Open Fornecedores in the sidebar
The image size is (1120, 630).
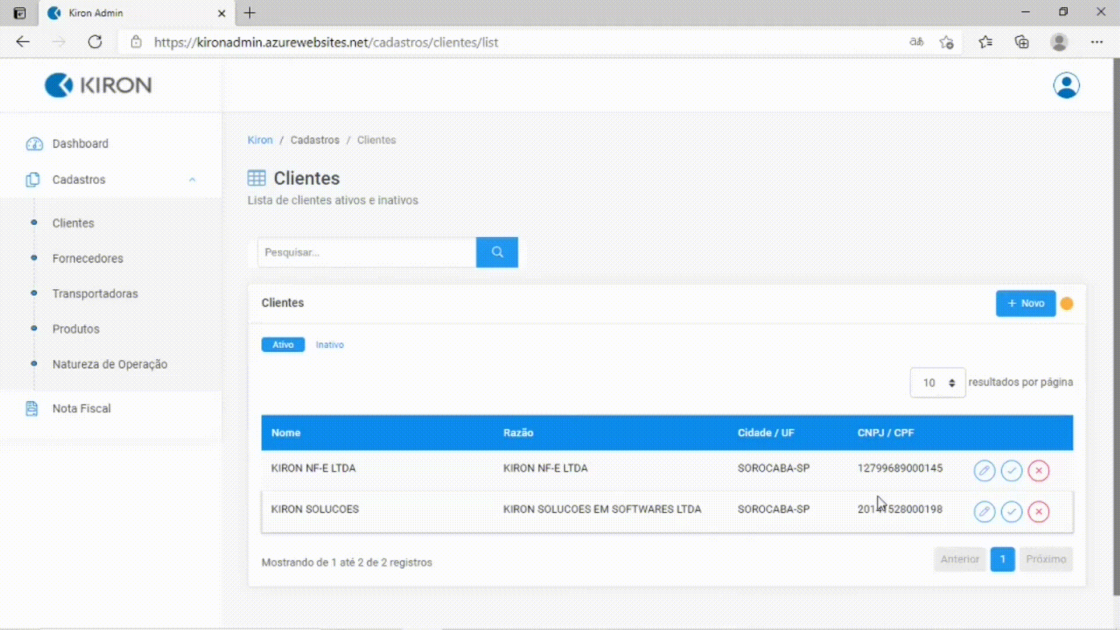click(x=87, y=258)
